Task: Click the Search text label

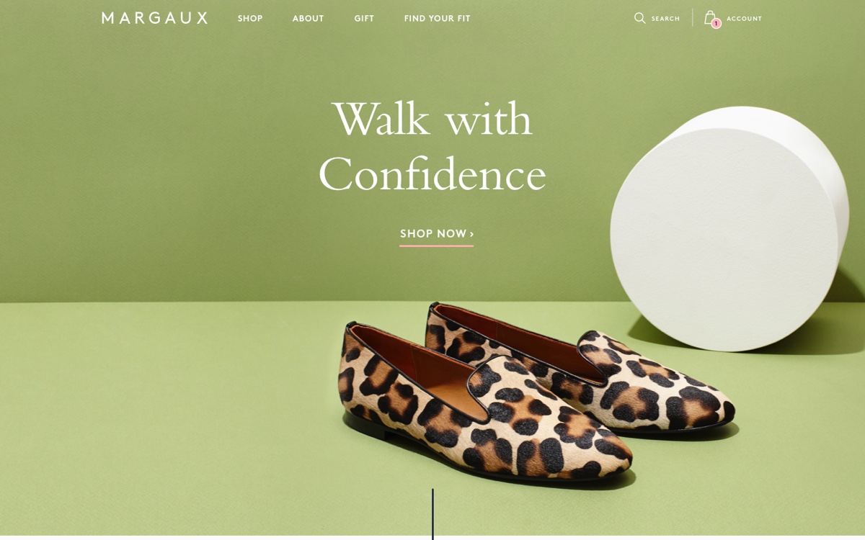Action: point(665,19)
